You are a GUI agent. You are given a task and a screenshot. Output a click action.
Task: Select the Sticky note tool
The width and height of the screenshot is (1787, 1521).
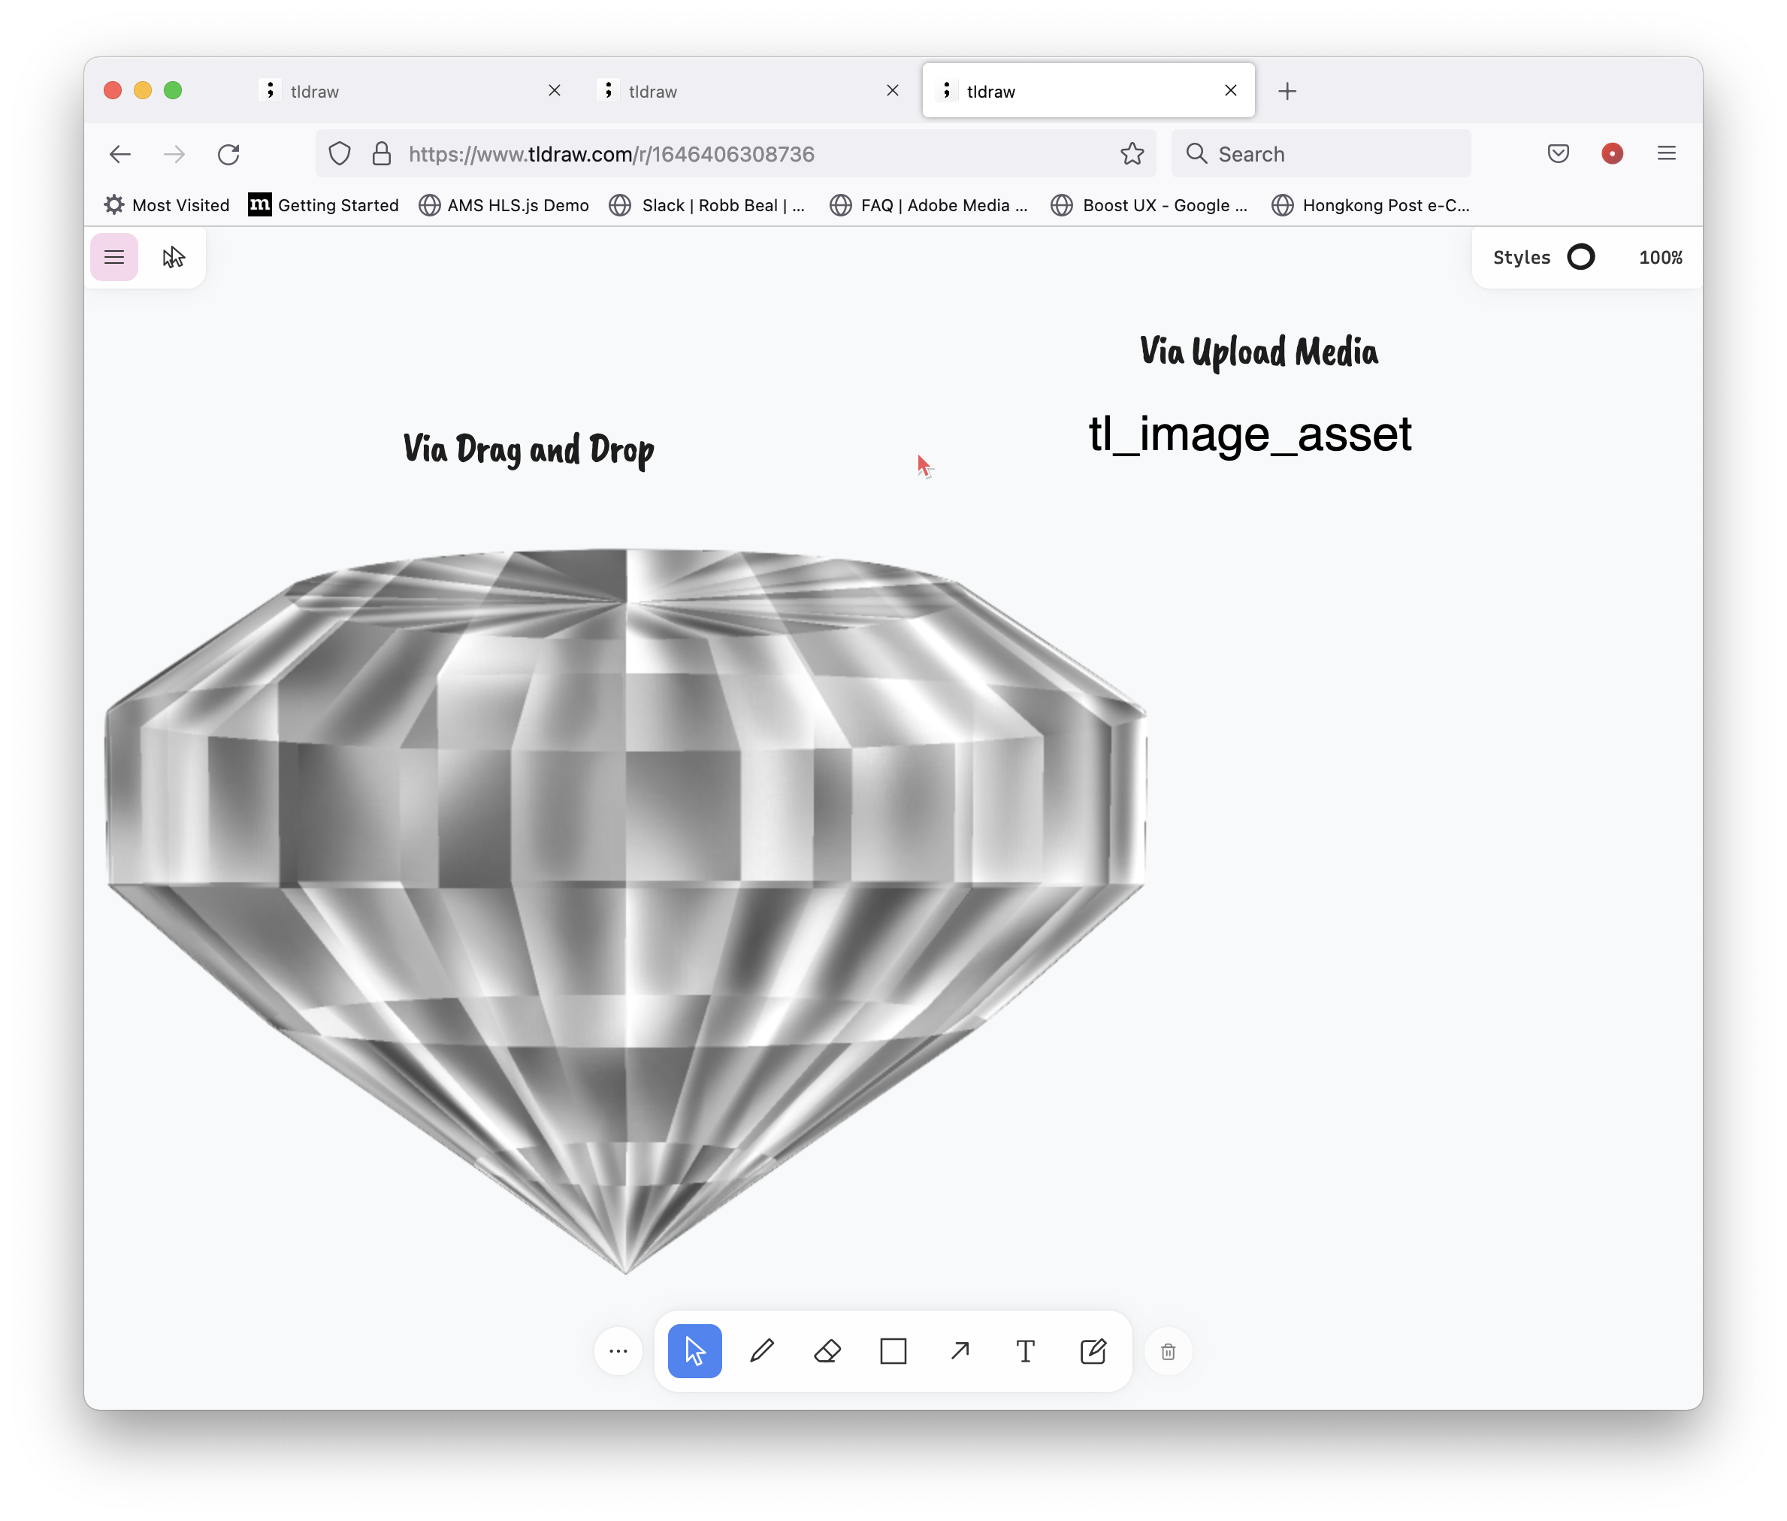pyautogui.click(x=1092, y=1351)
